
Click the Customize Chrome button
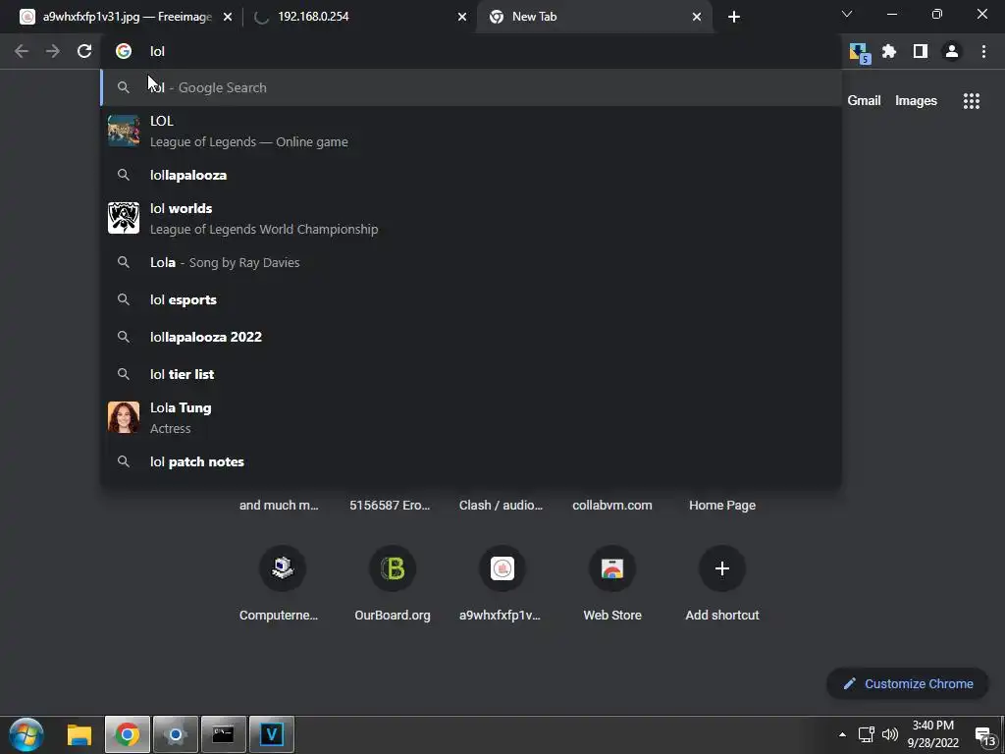click(x=908, y=683)
